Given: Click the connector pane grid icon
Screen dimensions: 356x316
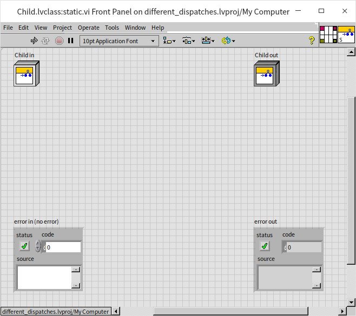Looking at the screenshot, I should point(328,34).
